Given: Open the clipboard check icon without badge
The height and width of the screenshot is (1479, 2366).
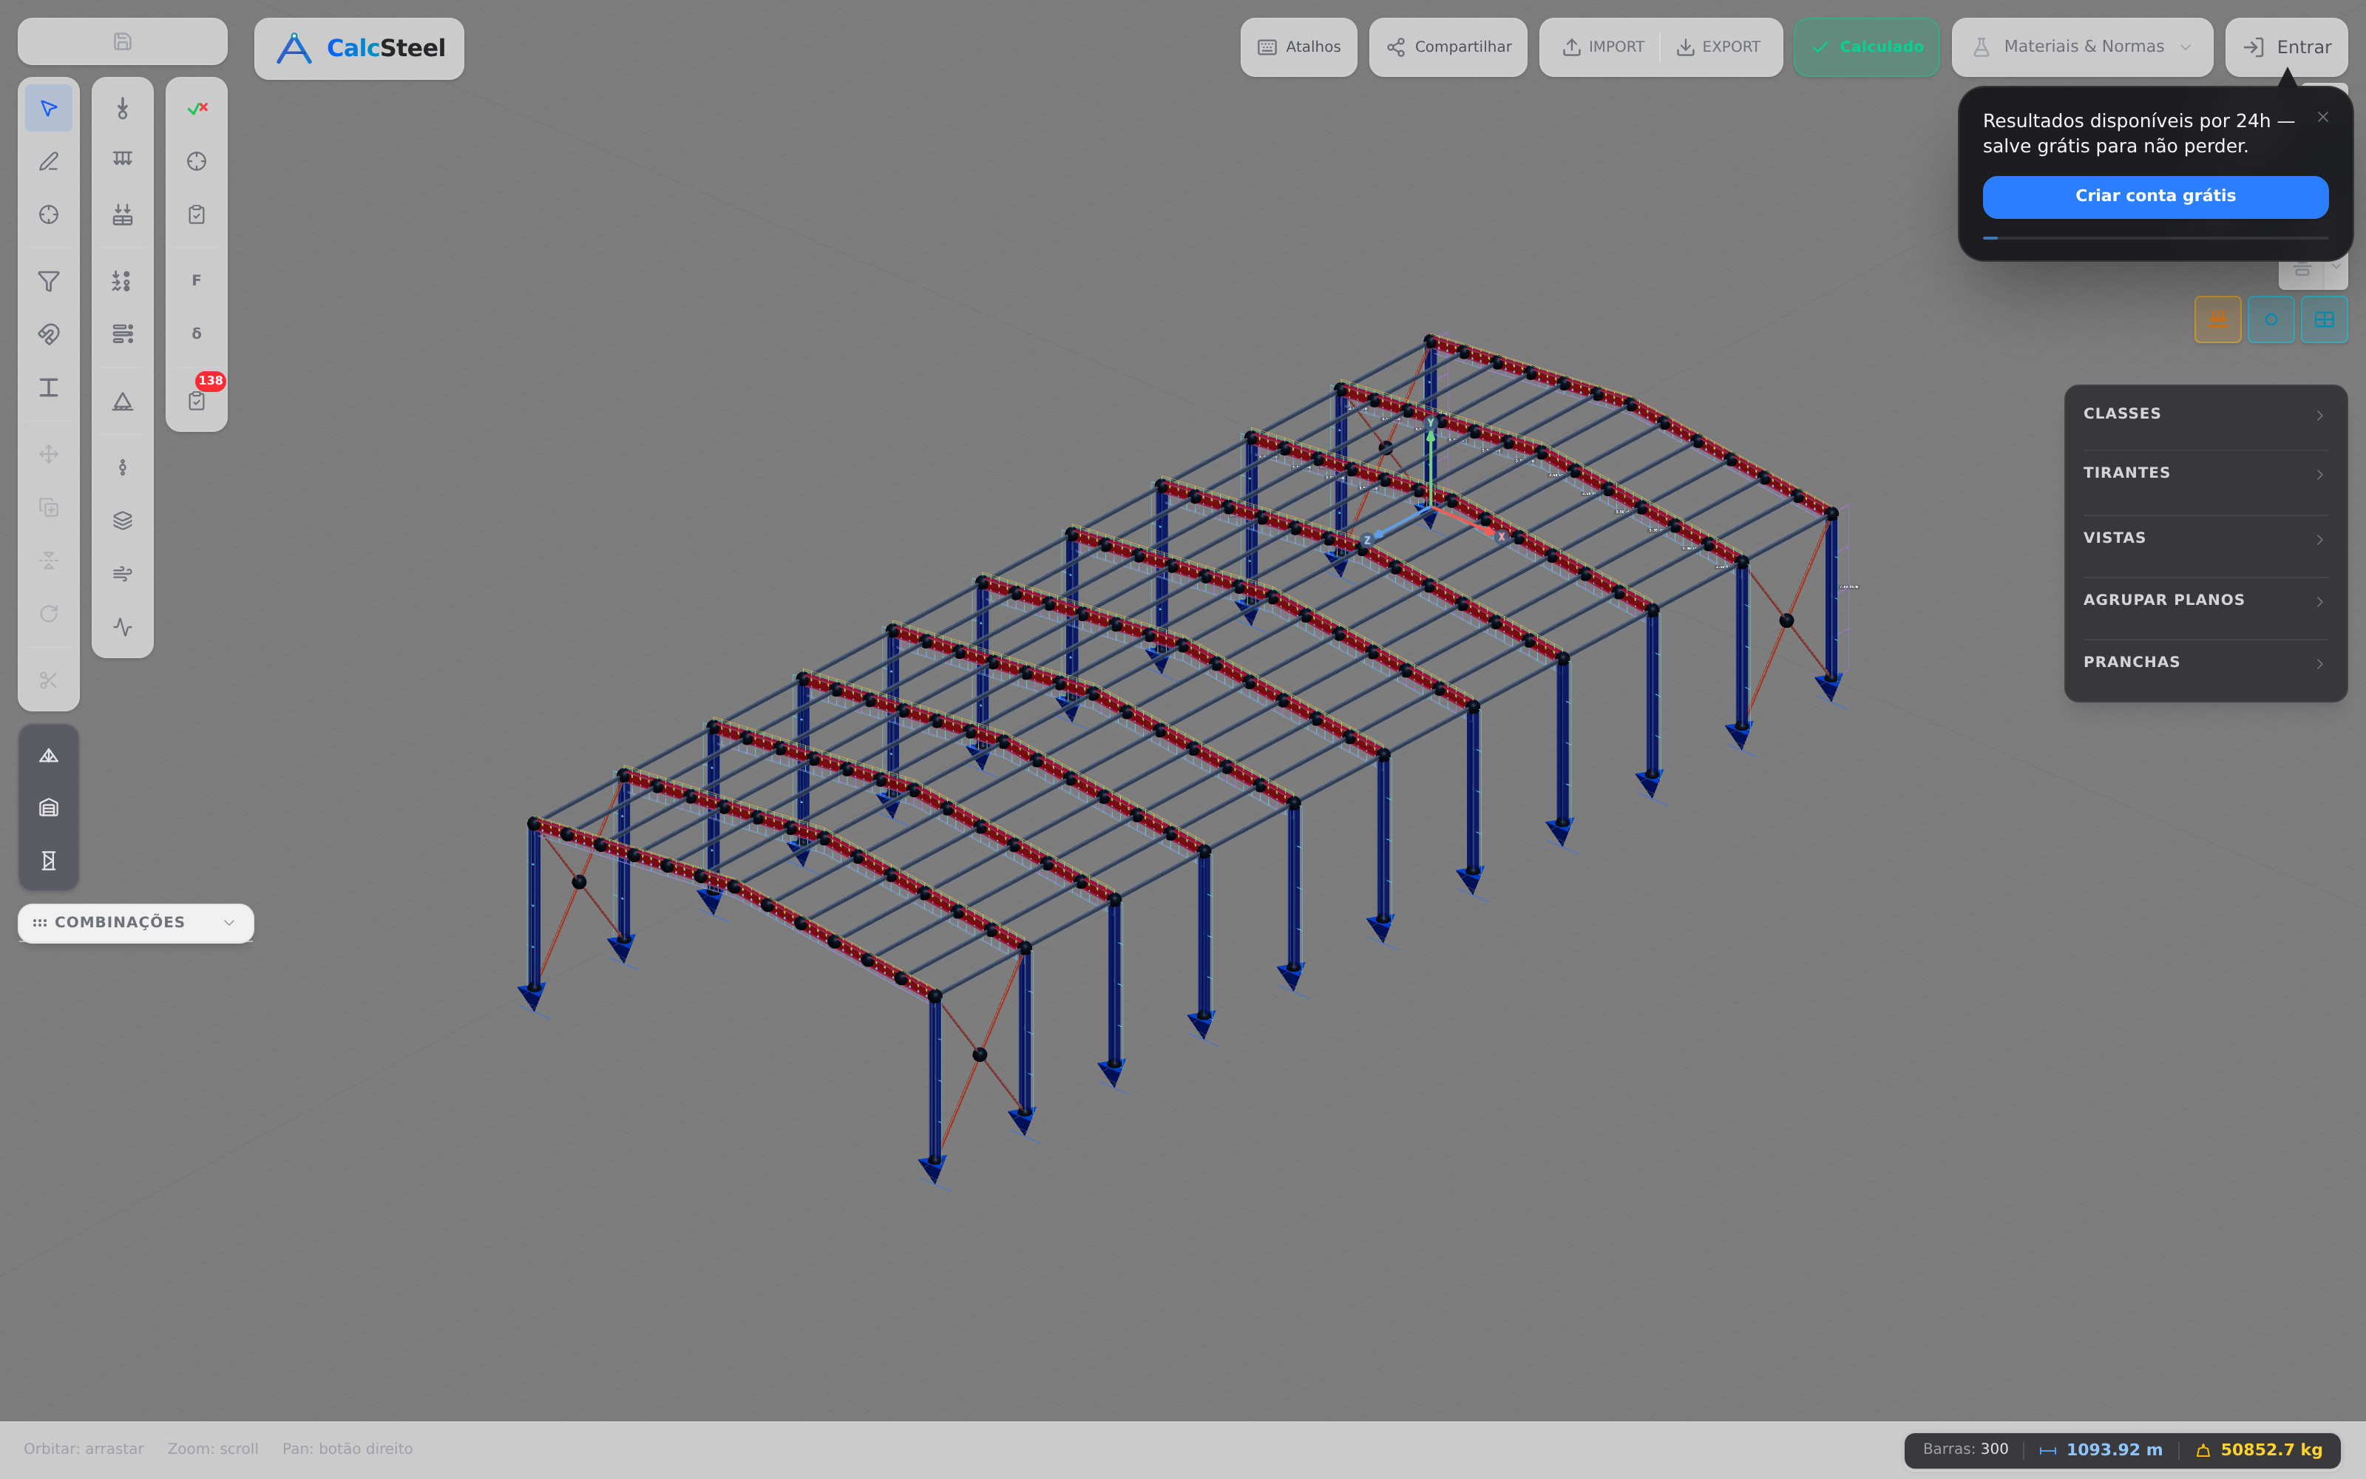Looking at the screenshot, I should [x=197, y=214].
